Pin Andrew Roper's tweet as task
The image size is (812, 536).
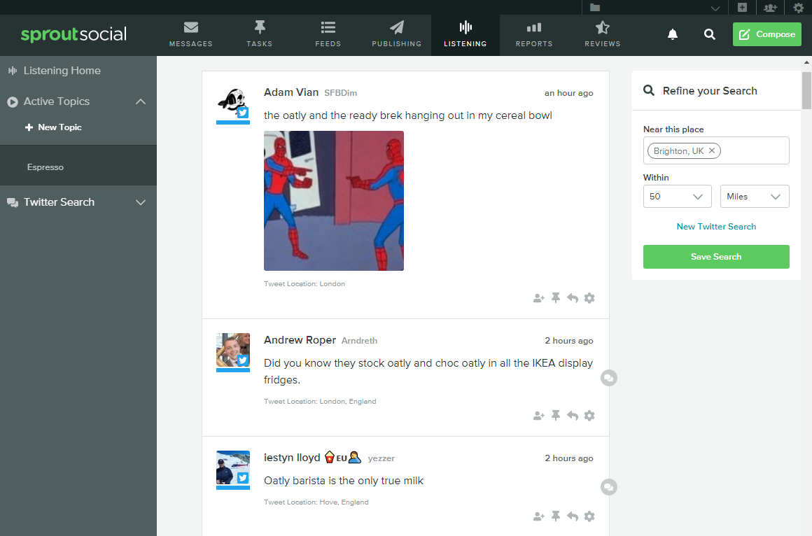(556, 416)
